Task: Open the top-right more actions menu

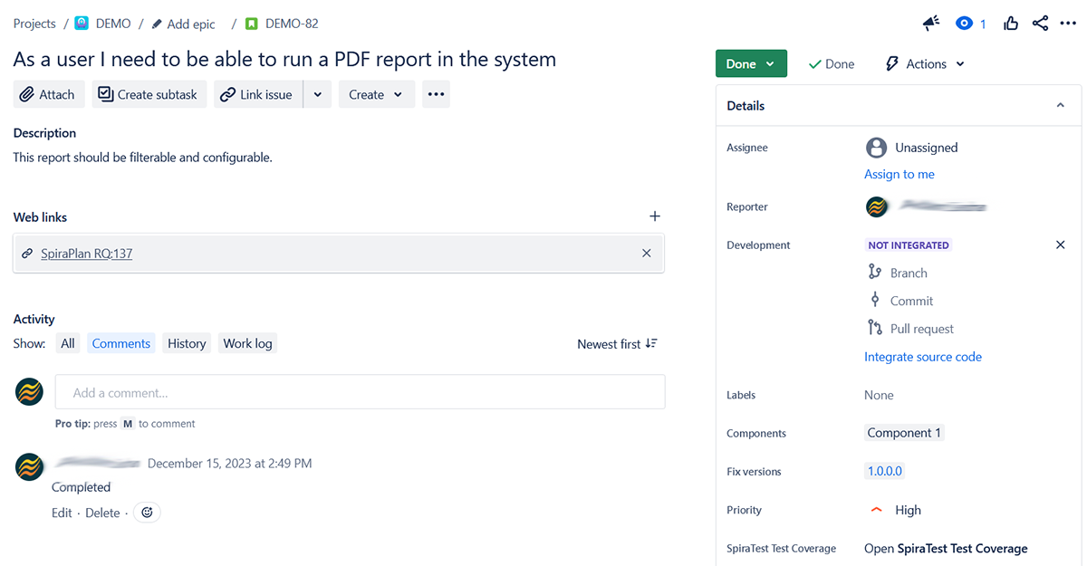Action: pyautogui.click(x=1068, y=24)
